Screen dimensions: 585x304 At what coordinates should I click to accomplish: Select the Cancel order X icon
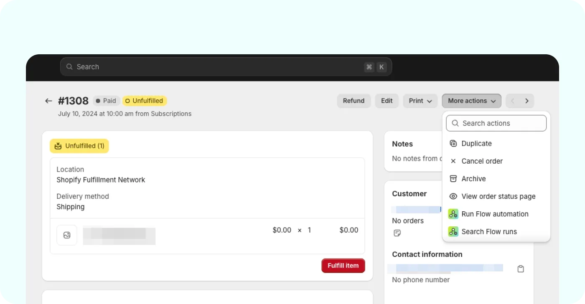point(453,161)
